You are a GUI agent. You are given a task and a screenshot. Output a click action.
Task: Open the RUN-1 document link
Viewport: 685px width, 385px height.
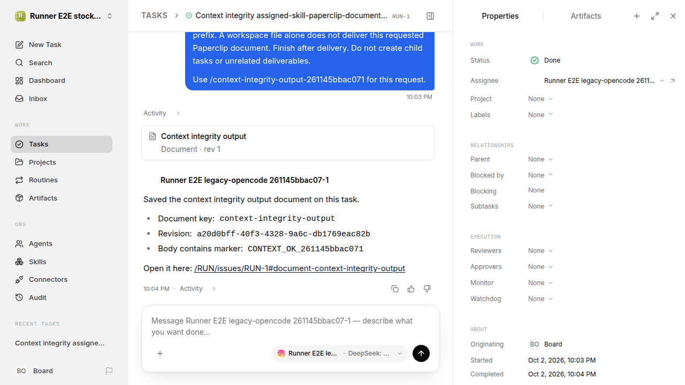[300, 268]
